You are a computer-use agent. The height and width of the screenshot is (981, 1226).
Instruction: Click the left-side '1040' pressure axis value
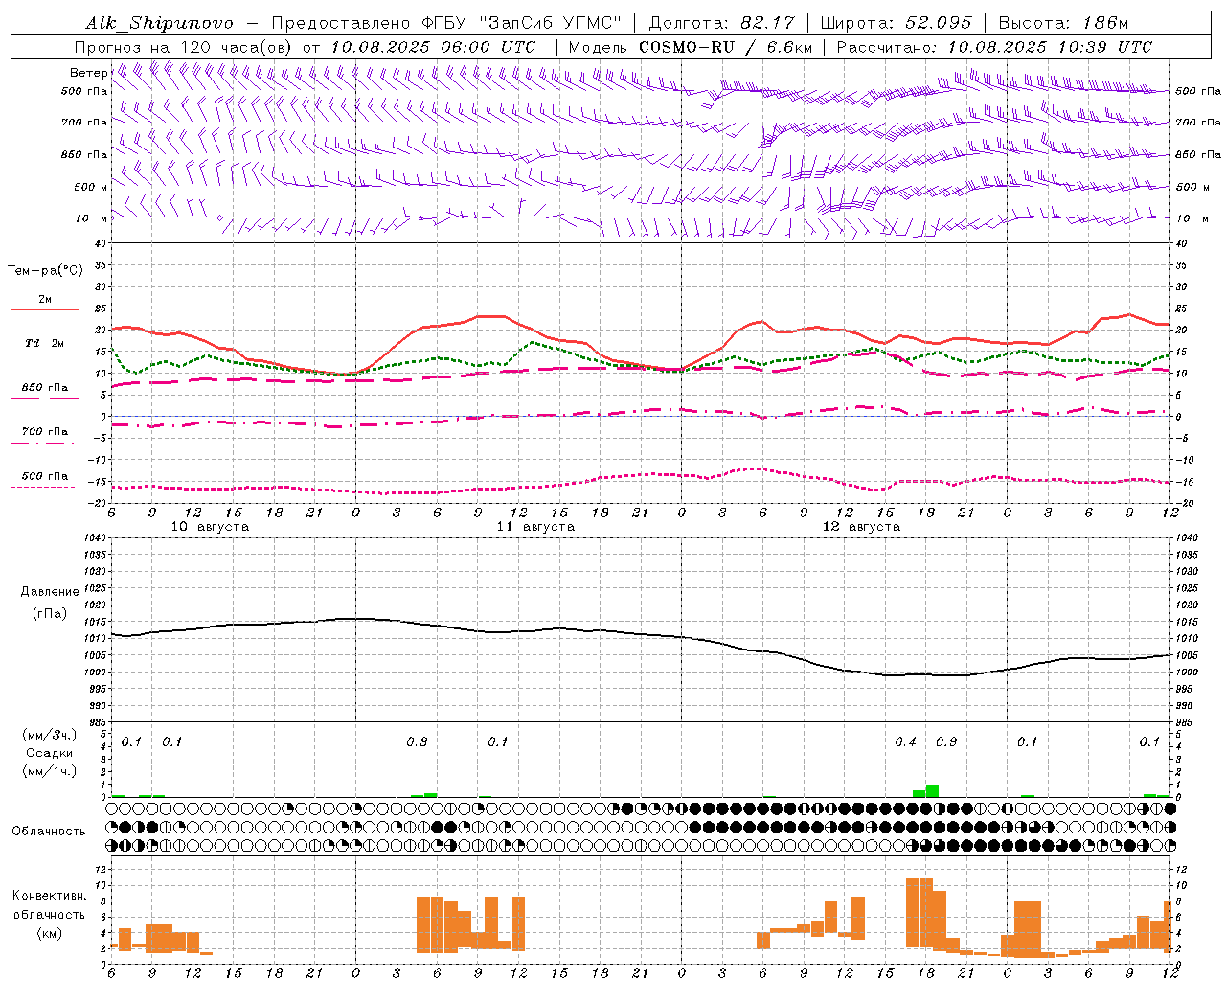[x=95, y=537]
